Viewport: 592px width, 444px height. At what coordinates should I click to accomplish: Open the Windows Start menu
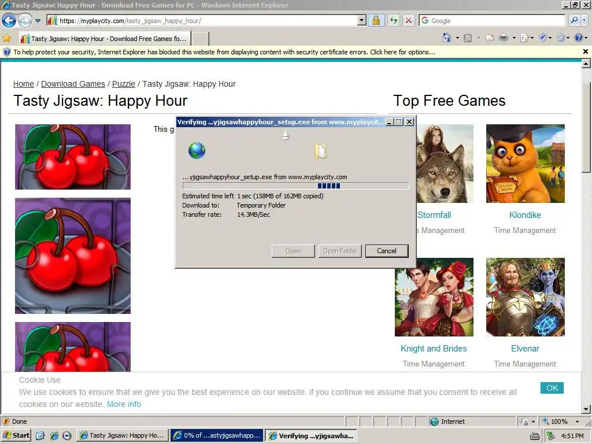coord(16,436)
